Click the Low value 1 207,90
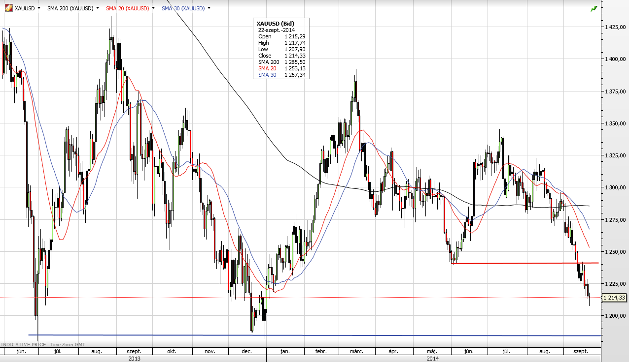 295,49
